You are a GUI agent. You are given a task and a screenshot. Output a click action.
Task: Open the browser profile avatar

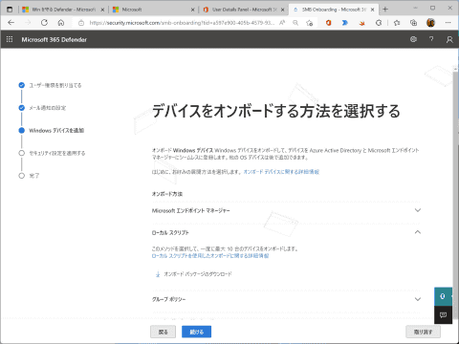click(x=430, y=23)
